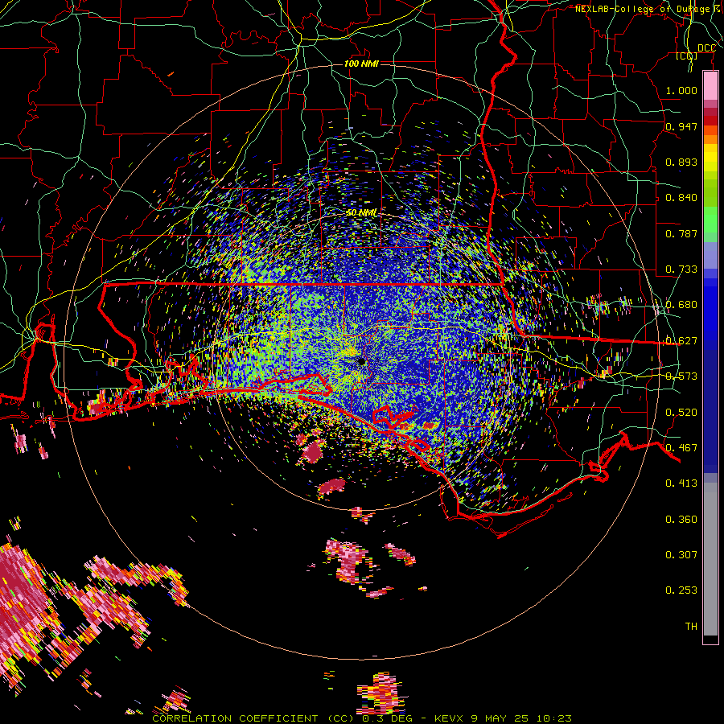Click the 1.000 value on the color scale
This screenshot has height=724, width=724.
(x=681, y=90)
